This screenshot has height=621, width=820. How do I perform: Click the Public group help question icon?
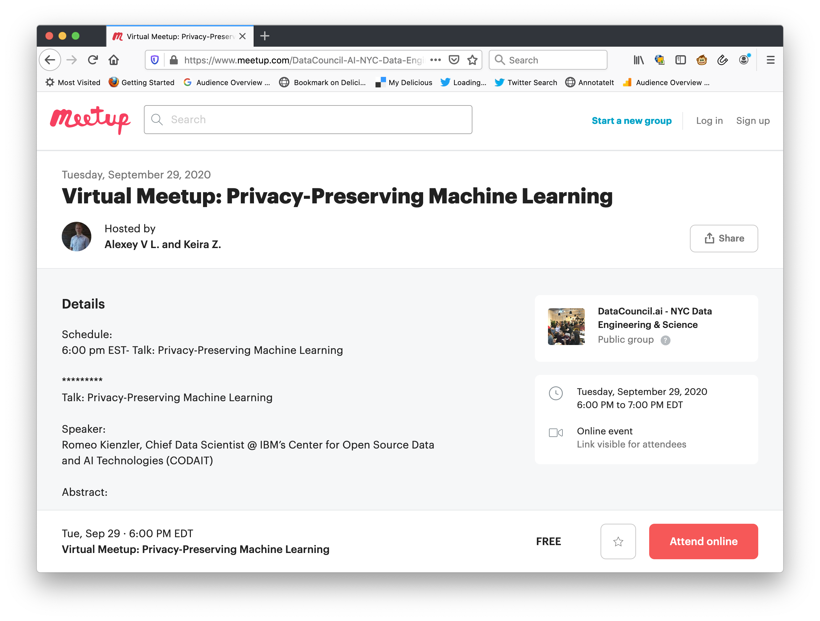665,340
